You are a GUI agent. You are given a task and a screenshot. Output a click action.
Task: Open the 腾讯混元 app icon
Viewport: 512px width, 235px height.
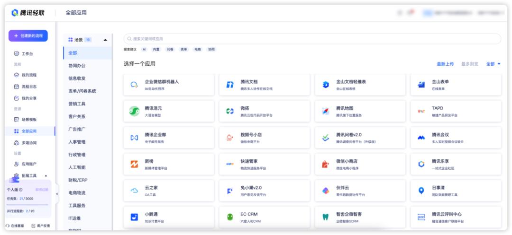click(134, 111)
